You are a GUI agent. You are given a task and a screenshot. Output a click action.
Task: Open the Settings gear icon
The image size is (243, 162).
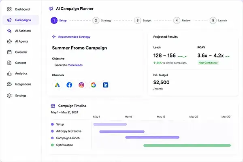[x=9, y=96]
